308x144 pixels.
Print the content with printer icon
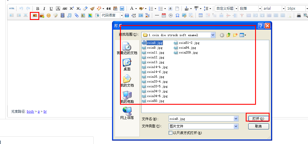(x=299, y=15)
